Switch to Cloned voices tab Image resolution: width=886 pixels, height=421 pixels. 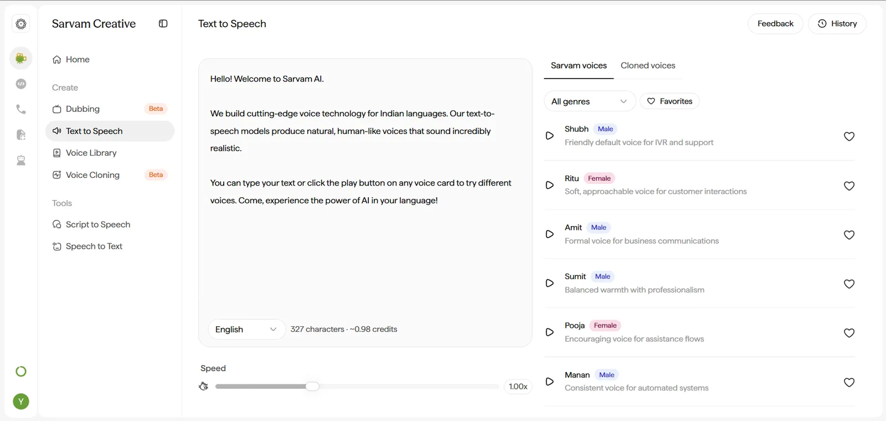pyautogui.click(x=648, y=65)
